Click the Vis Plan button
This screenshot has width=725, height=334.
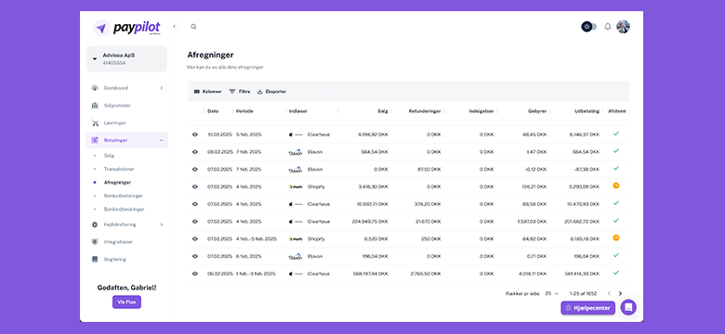pos(126,302)
